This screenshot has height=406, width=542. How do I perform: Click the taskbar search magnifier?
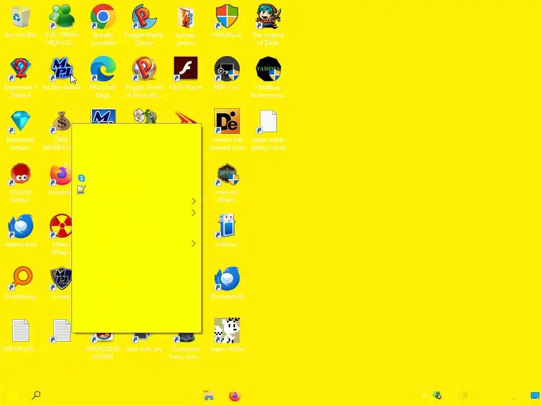point(36,395)
